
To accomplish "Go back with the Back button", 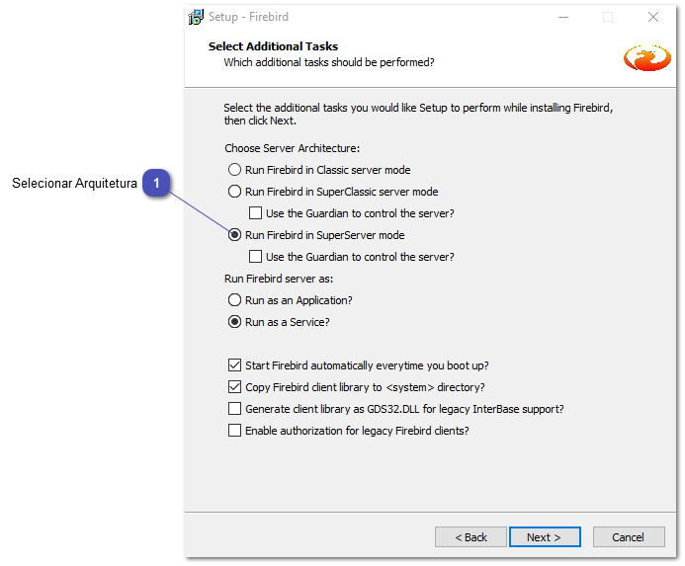I will click(x=471, y=537).
